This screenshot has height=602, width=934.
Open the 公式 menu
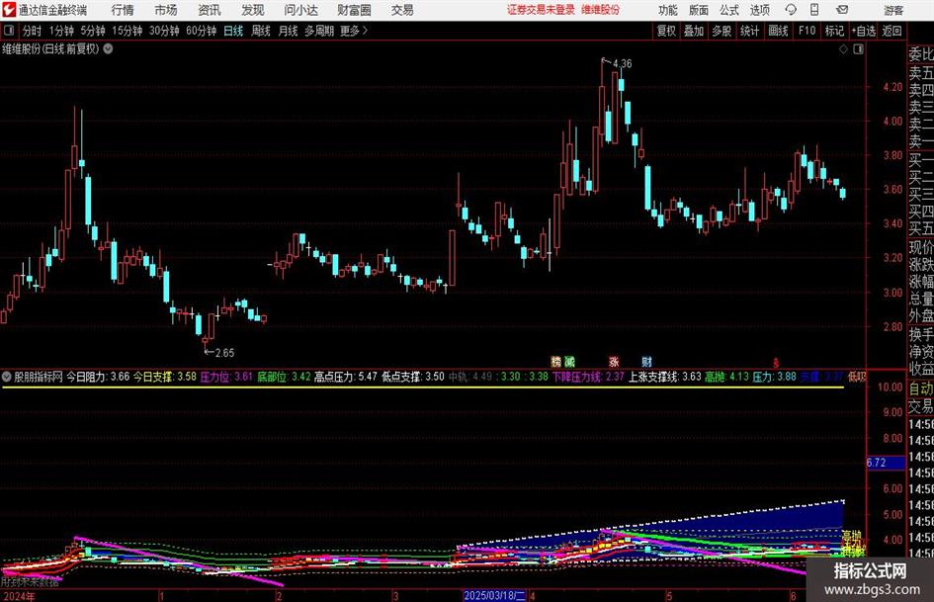coord(728,10)
